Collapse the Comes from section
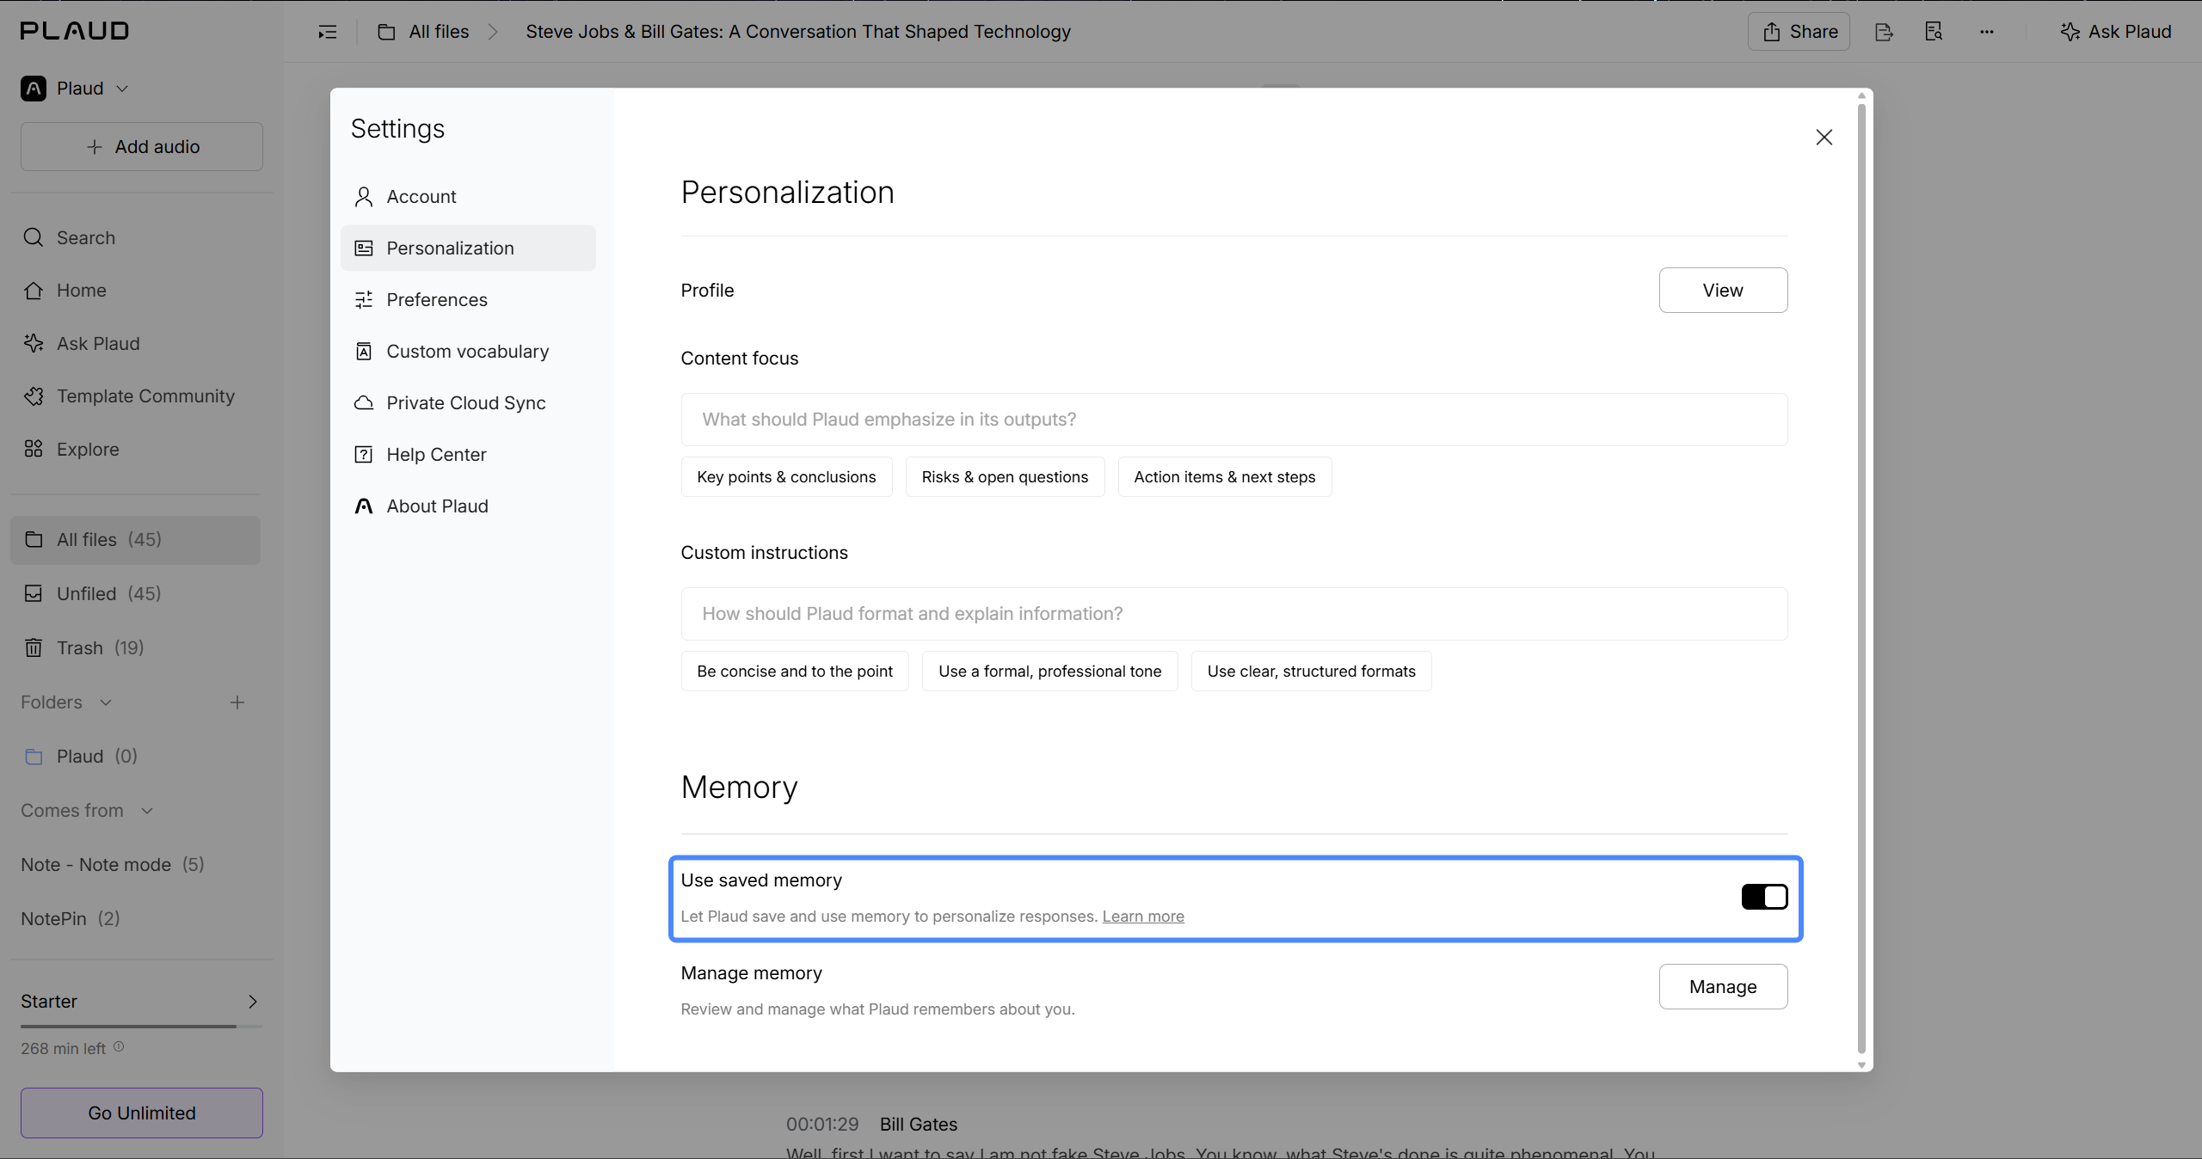This screenshot has height=1159, width=2202. 147,811
